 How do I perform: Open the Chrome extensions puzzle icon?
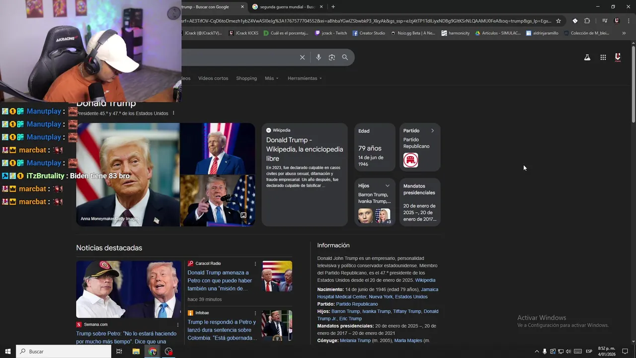[x=587, y=21]
